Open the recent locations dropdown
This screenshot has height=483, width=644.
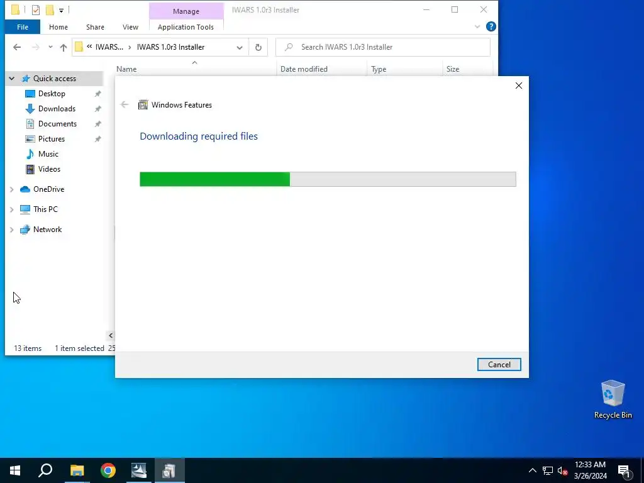pos(50,47)
